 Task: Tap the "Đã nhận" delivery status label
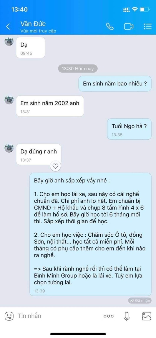pos(140,301)
